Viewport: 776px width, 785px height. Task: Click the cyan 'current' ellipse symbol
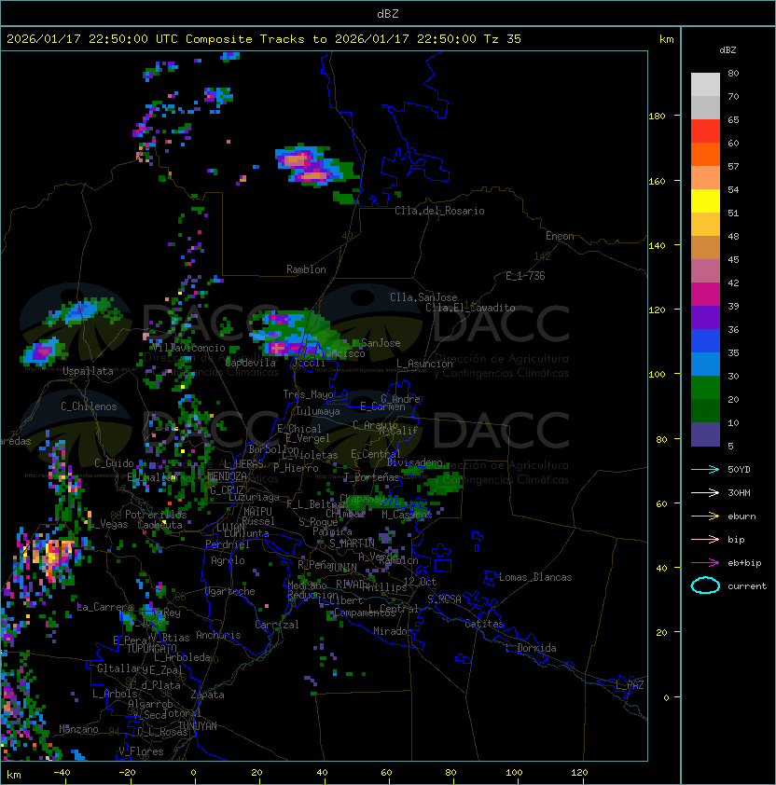(705, 585)
